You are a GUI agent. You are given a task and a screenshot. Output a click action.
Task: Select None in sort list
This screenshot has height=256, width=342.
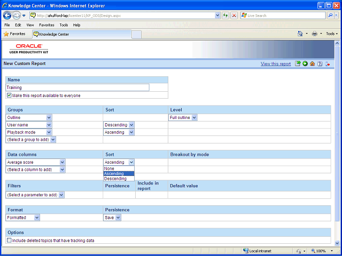click(x=119, y=169)
